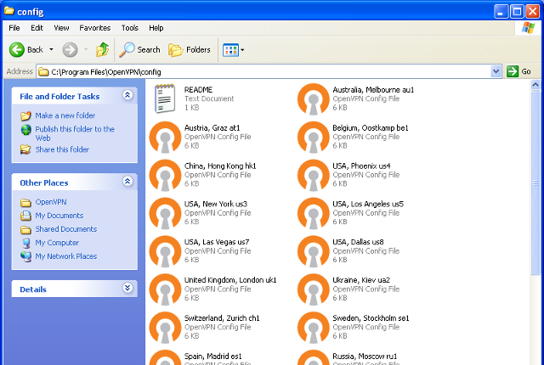The image size is (544, 365).
Task: Click Publish this folder to the Web
Action: coord(75,133)
